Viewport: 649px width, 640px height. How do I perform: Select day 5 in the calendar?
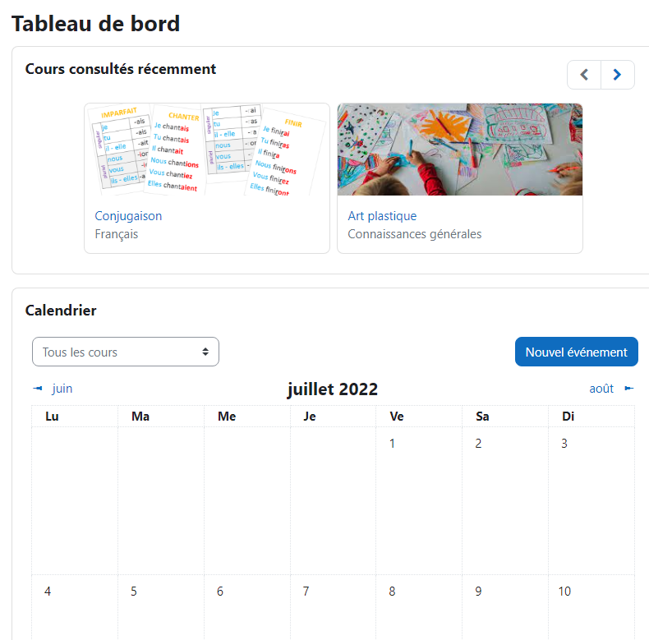click(134, 592)
